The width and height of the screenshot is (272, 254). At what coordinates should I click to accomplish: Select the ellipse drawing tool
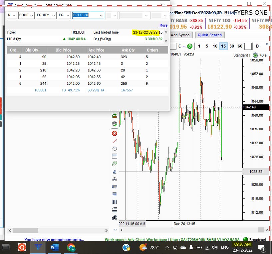(x=115, y=149)
